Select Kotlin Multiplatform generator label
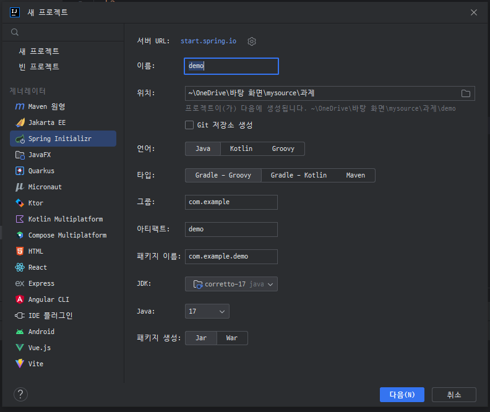 pos(66,219)
